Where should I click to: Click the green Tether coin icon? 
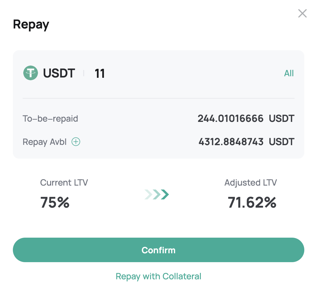31,73
